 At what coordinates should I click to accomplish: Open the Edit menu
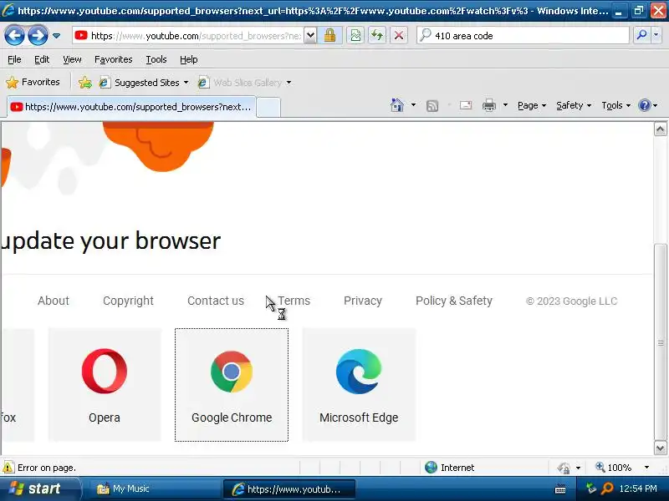point(42,59)
